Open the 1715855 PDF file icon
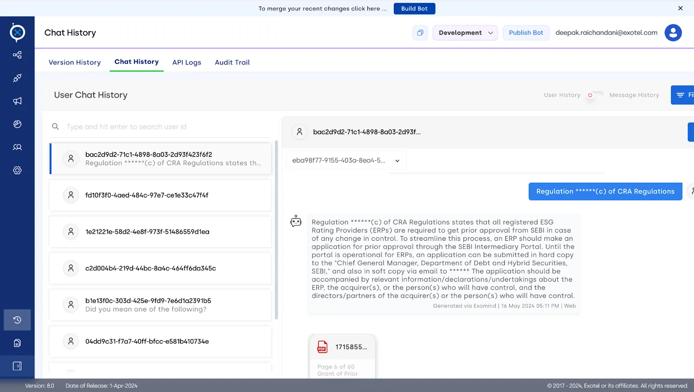Viewport: 694px width, 392px height. [322, 347]
